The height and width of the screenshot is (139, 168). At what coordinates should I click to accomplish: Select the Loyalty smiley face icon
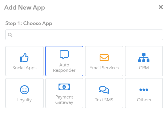[x=24, y=90]
